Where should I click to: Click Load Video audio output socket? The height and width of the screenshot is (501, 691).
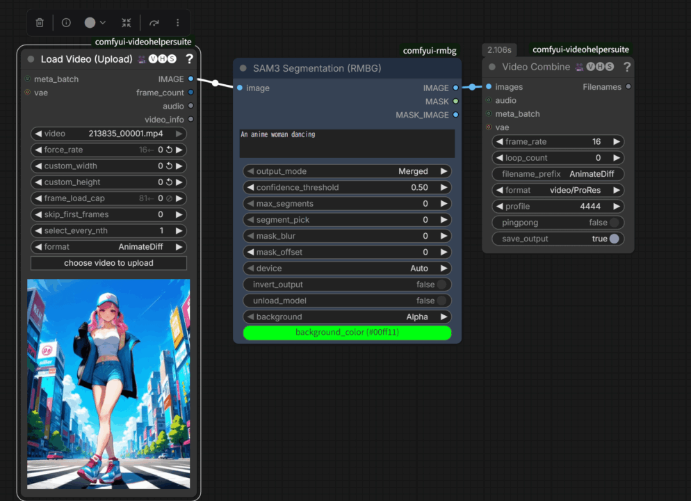click(190, 106)
